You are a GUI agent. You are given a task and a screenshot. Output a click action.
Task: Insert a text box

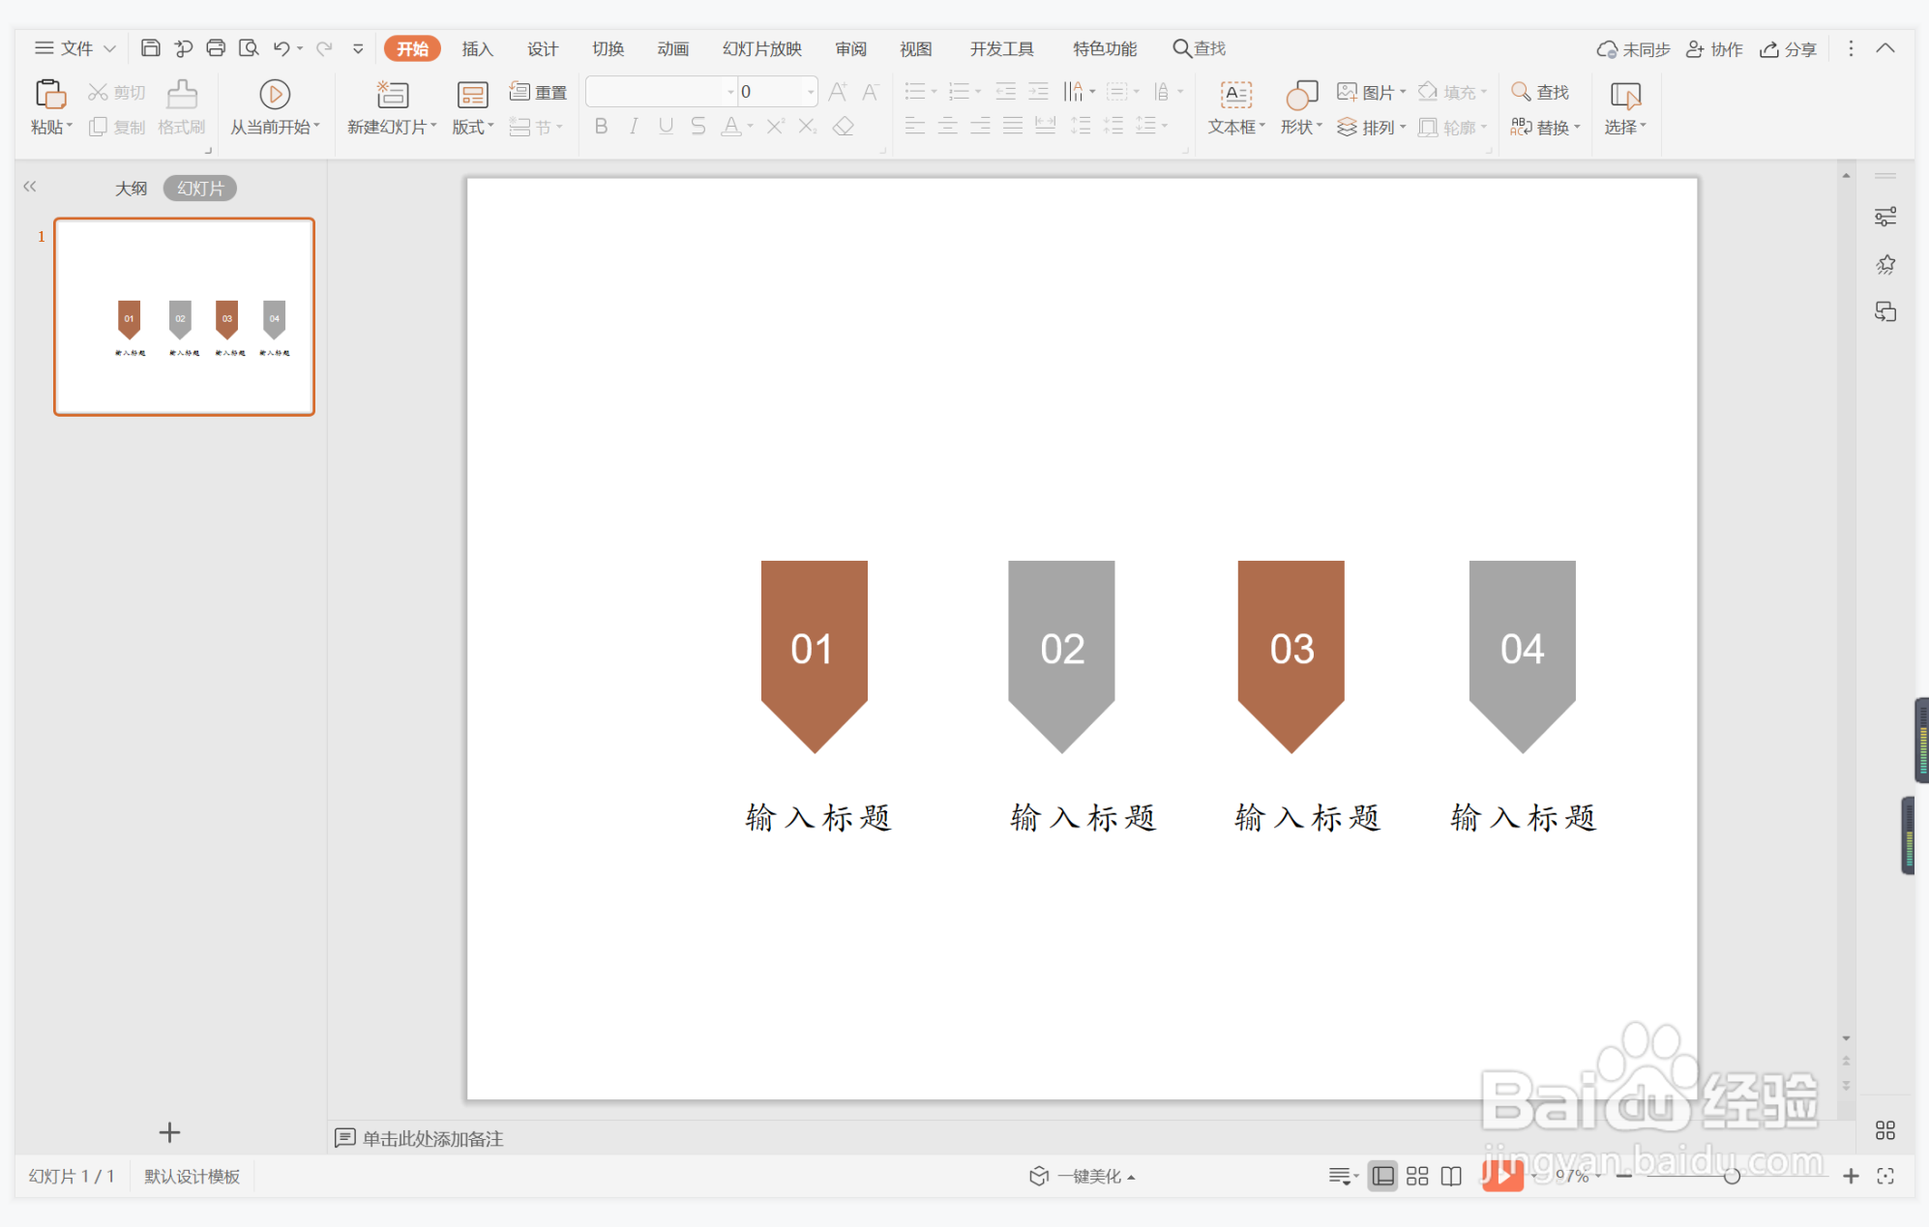(1235, 95)
